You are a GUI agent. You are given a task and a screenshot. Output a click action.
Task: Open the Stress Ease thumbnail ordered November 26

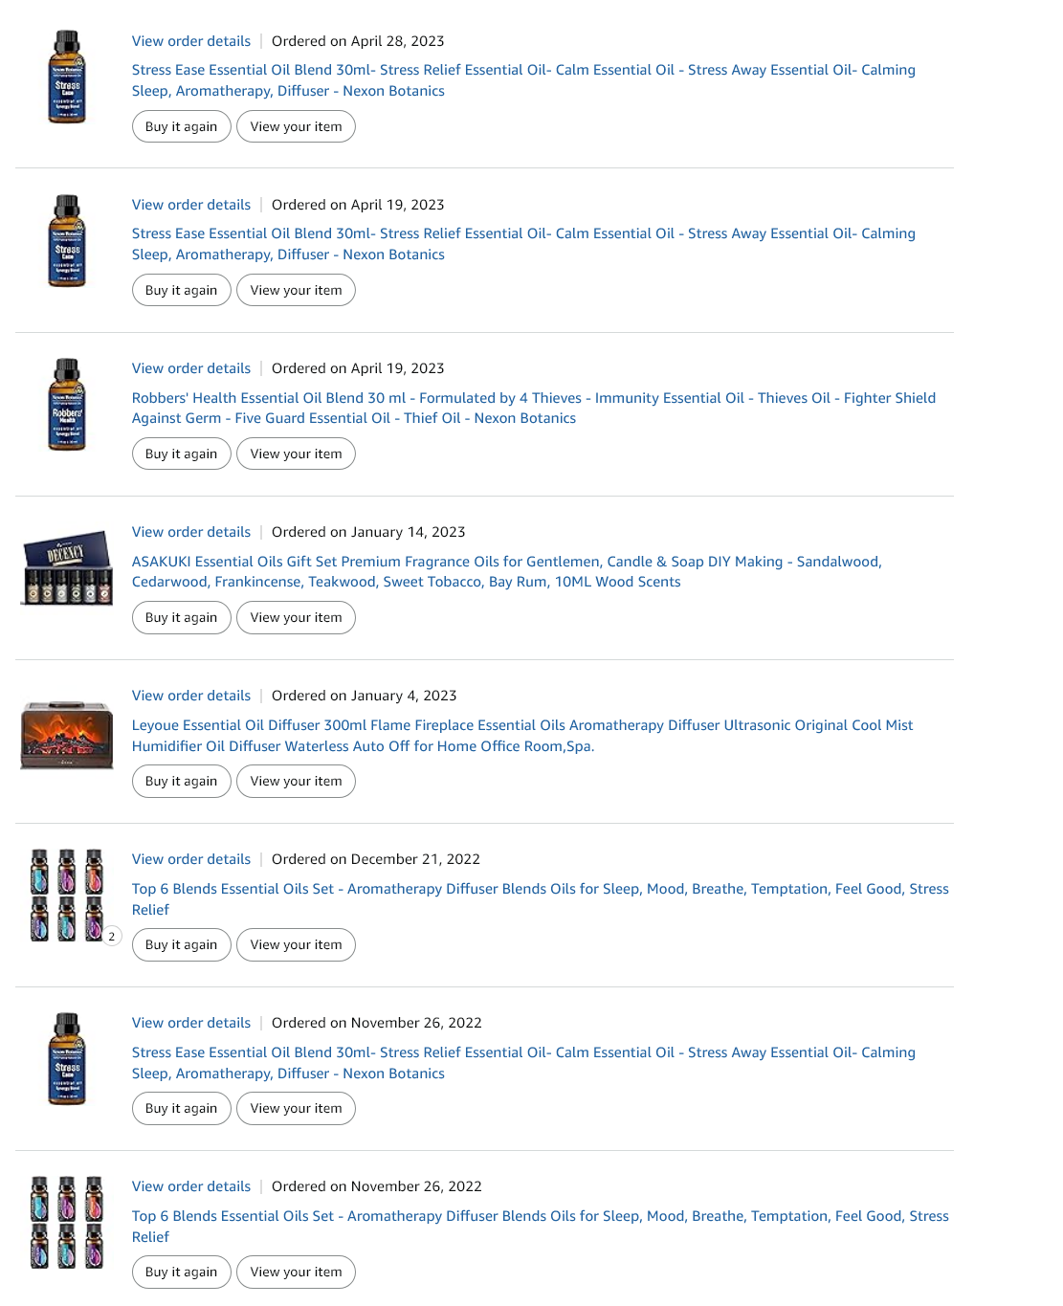[67, 1059]
